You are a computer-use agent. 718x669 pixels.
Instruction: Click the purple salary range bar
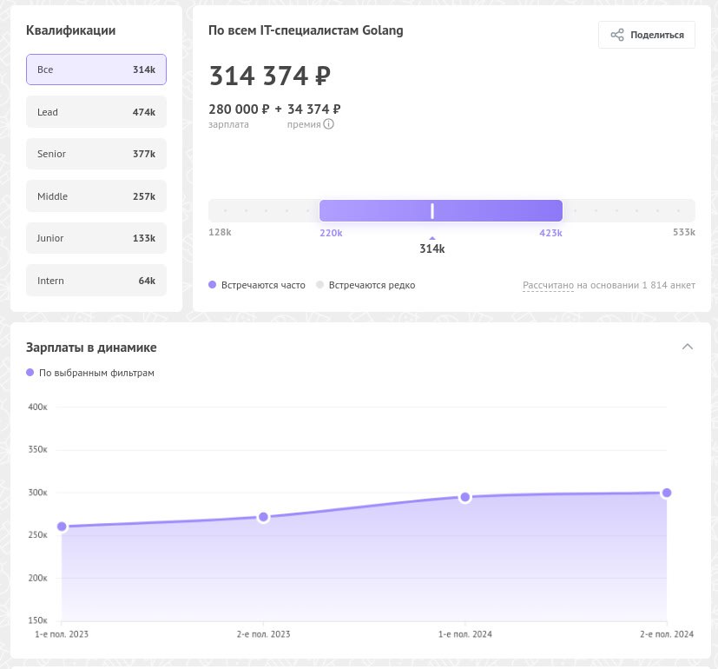pos(440,211)
